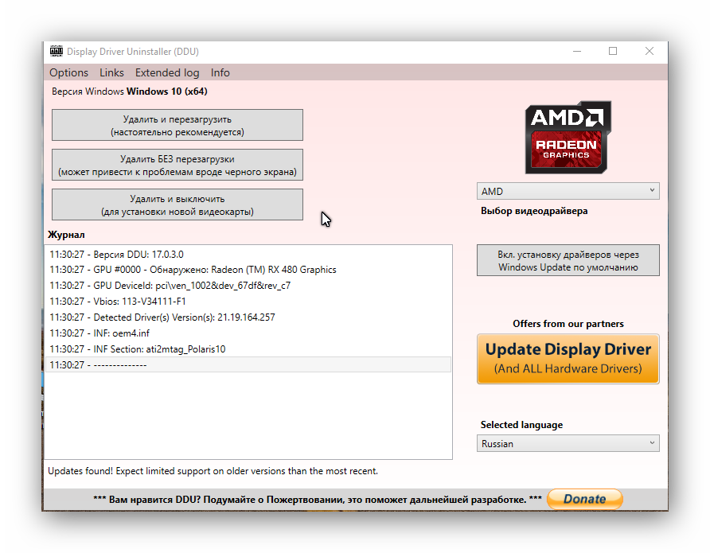Screen dimensions: 710x553
Task: Open the Info menu
Action: coord(220,72)
